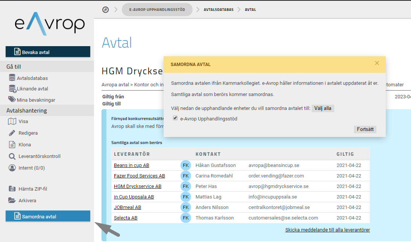The height and width of the screenshot is (242, 411).
Task: Click the e-Avrop logo
Action: point(50,24)
